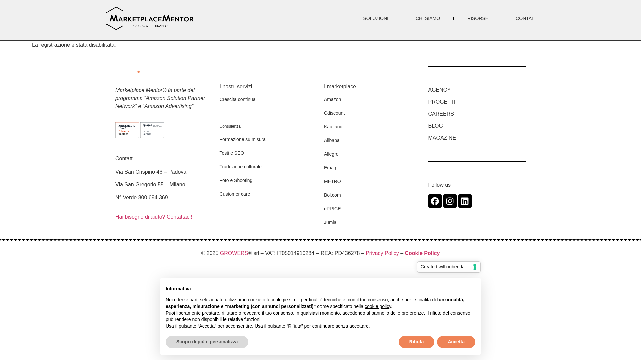Click the I marketplace heading
Image resolution: width=641 pixels, height=360 pixels.
(x=340, y=87)
